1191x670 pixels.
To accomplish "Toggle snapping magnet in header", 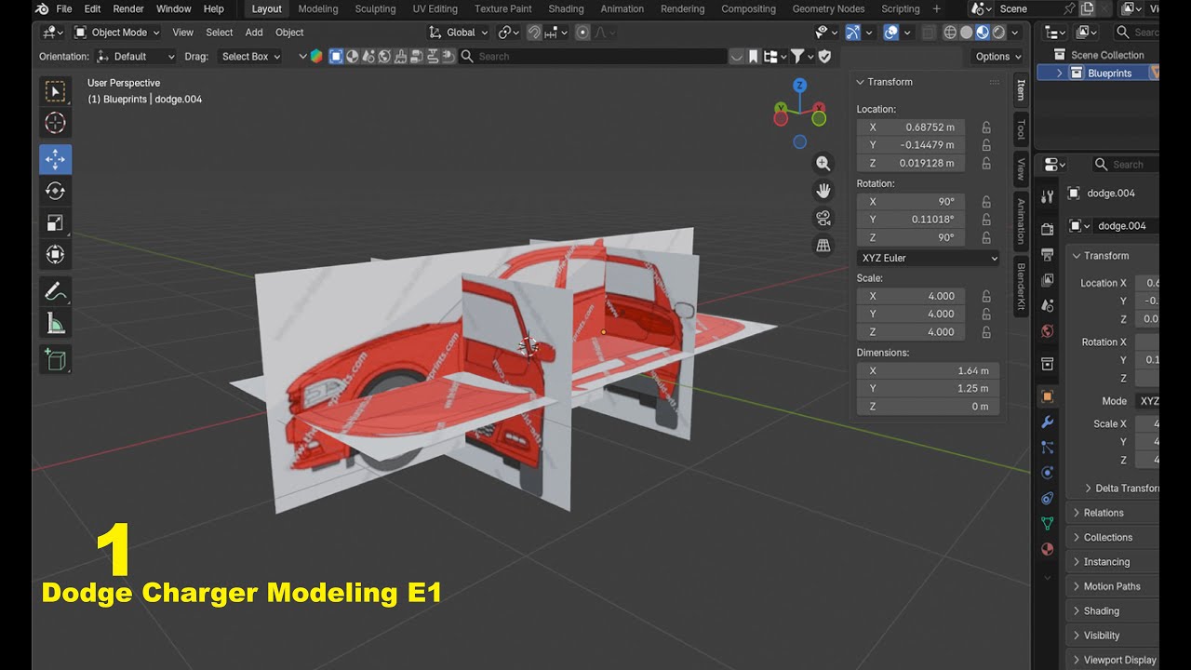I will [534, 33].
